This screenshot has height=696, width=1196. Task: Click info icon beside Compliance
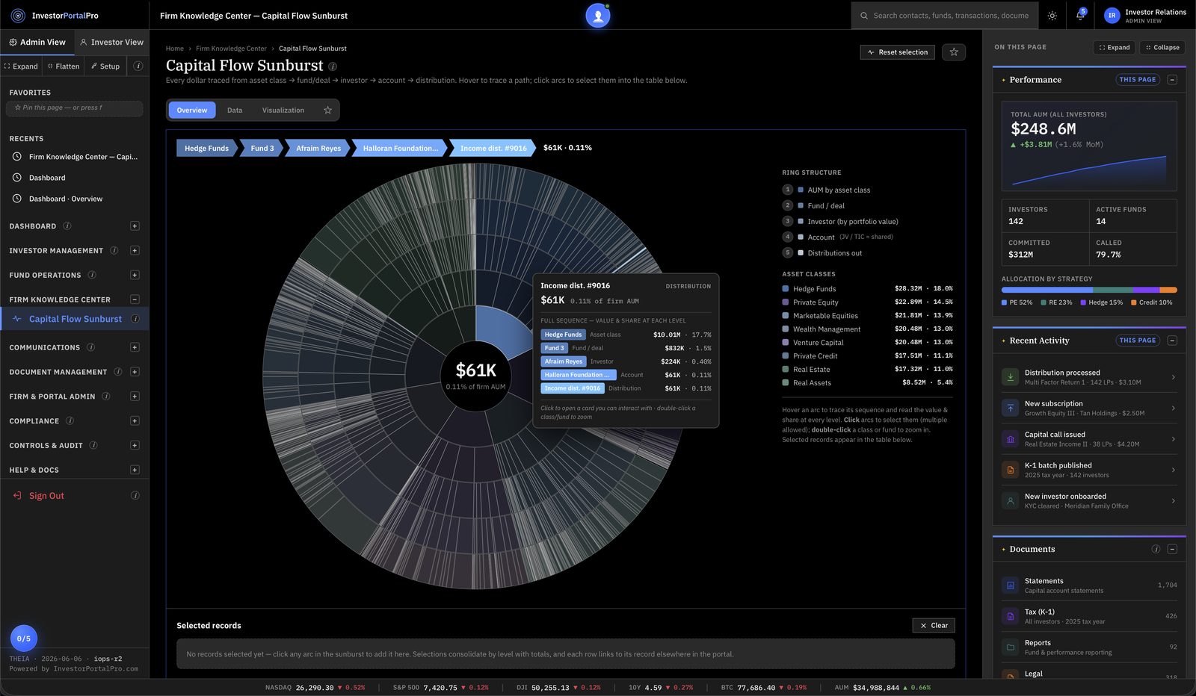(70, 420)
